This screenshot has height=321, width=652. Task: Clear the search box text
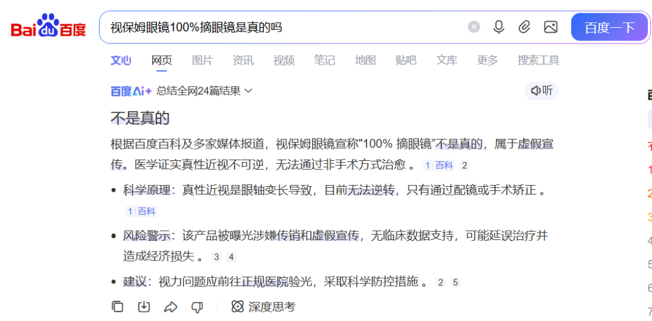[x=474, y=27]
